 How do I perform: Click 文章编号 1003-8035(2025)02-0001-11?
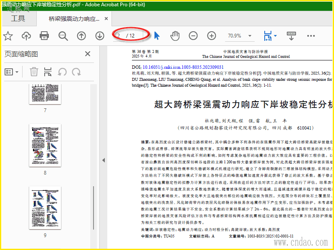[x=261, y=236]
